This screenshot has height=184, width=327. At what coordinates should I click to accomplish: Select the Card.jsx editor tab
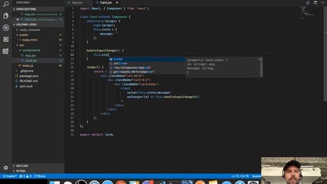106,3
